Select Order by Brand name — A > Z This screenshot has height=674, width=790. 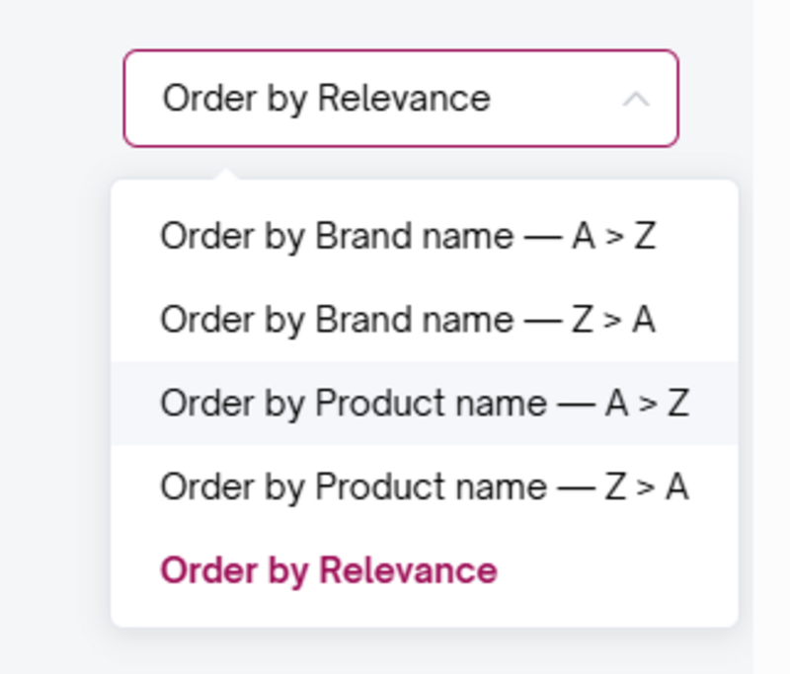point(407,237)
